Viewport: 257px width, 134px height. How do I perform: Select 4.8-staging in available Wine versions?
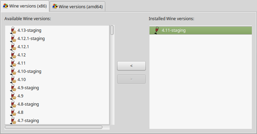coord(57,104)
